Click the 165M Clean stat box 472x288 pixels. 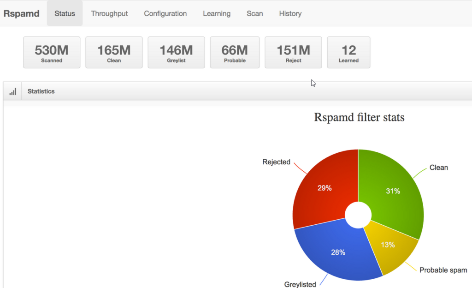pos(114,53)
